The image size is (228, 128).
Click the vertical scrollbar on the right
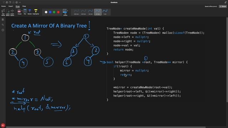[x=227, y=59]
